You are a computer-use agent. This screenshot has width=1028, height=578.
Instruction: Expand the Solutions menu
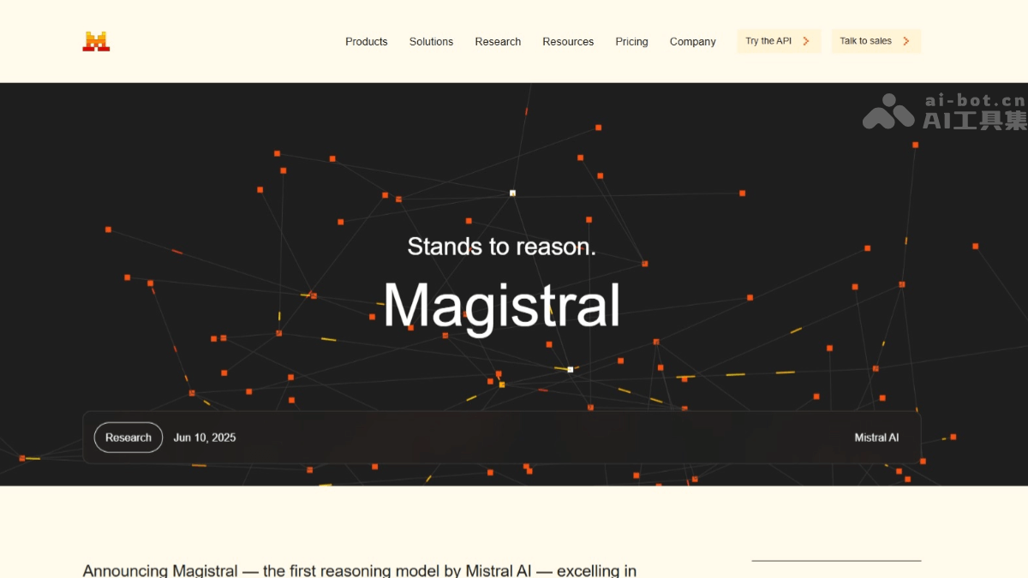click(x=431, y=41)
